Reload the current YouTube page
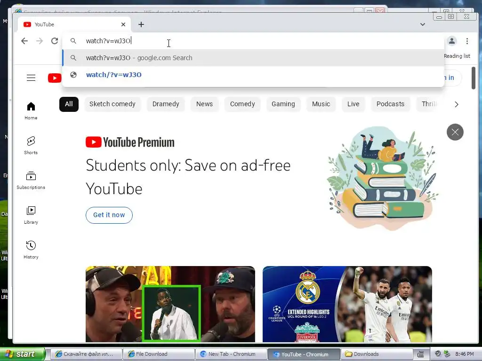This screenshot has width=482, height=361. (55, 41)
